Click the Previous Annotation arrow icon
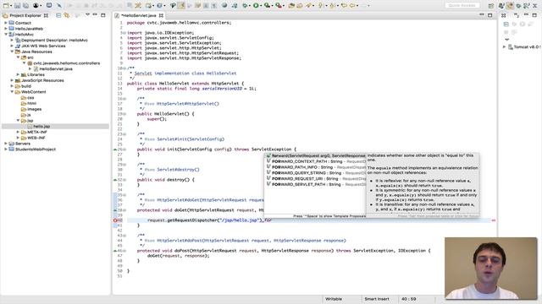The width and height of the screenshot is (542, 304). pyautogui.click(x=332, y=6)
